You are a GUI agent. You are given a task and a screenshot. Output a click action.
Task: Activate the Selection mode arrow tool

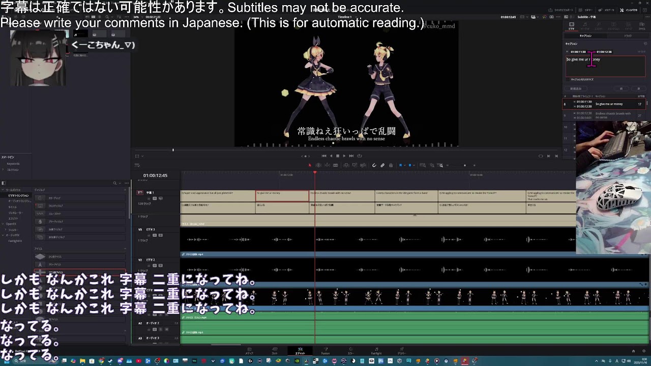click(x=310, y=165)
